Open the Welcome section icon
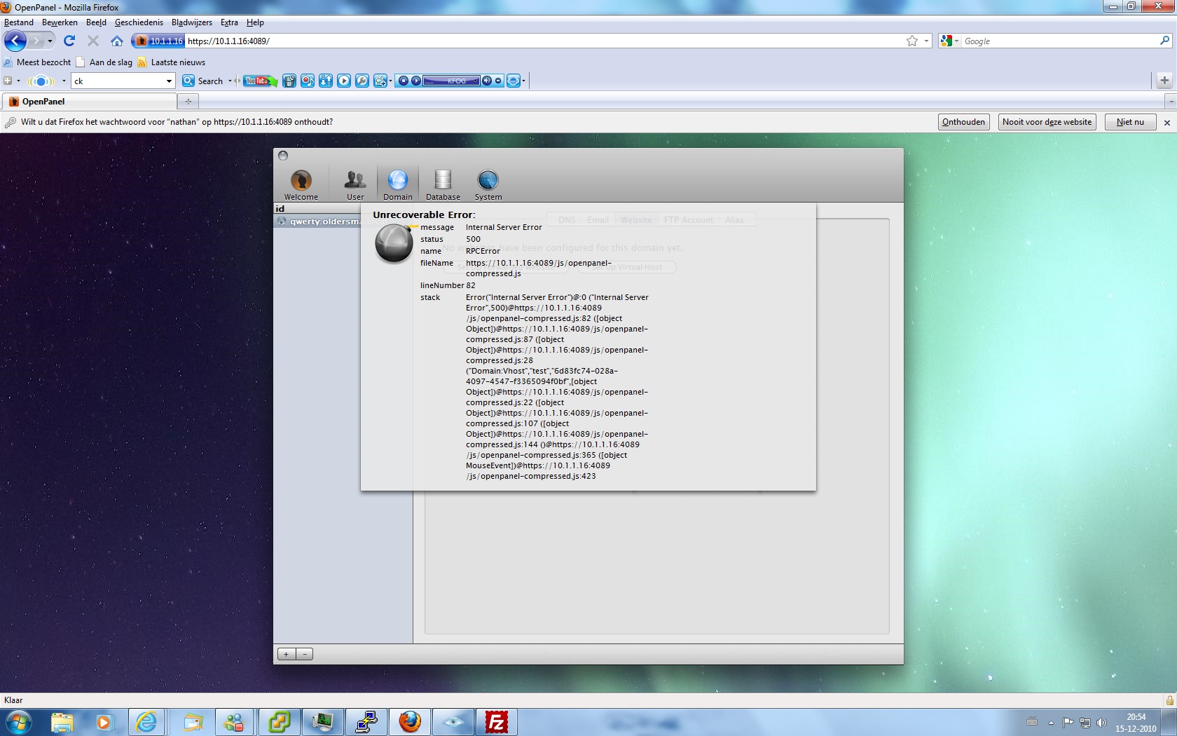 pos(301,181)
